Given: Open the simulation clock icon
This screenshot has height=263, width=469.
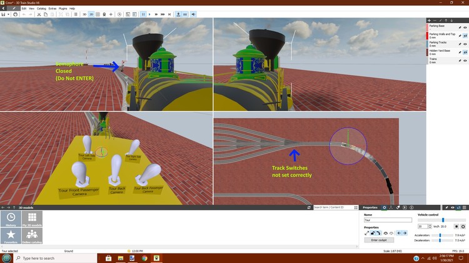Looking at the screenshot, I should (x=119, y=14).
